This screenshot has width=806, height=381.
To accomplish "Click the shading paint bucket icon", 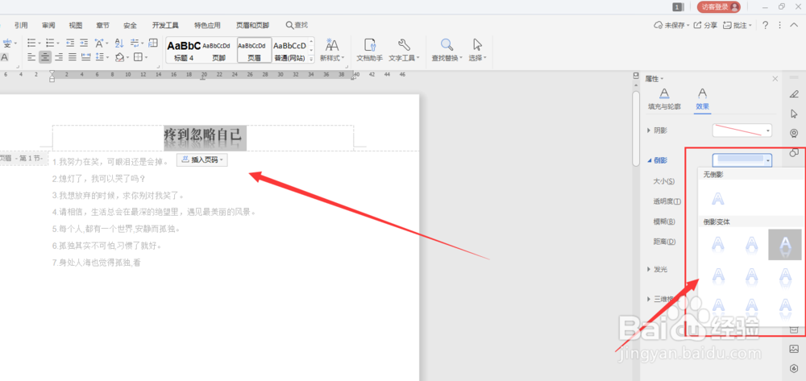I will [x=119, y=57].
